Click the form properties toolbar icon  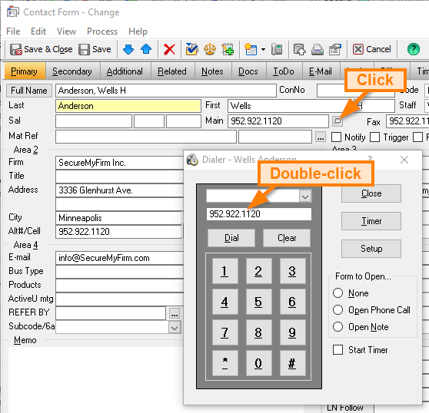point(335,49)
